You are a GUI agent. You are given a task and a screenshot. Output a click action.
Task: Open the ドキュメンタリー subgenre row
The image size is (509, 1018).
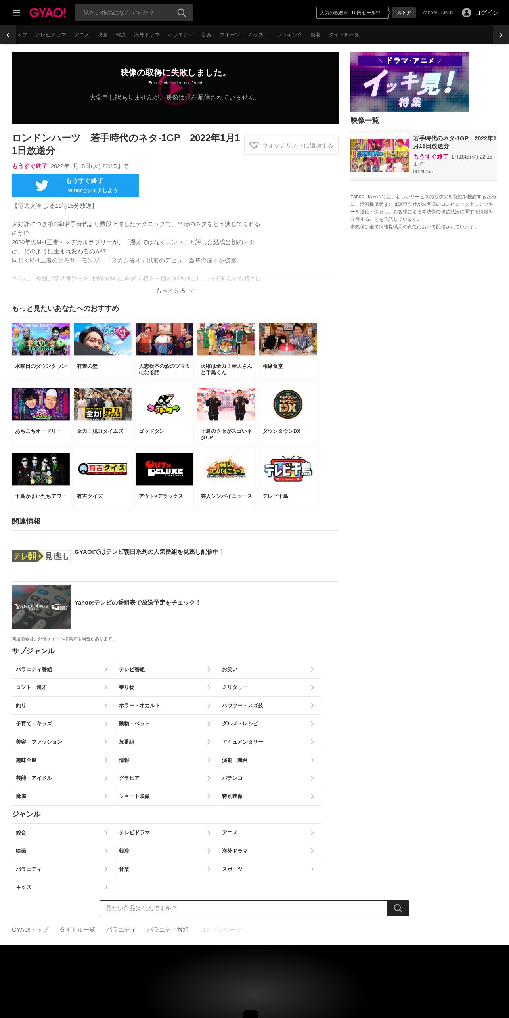coord(270,742)
